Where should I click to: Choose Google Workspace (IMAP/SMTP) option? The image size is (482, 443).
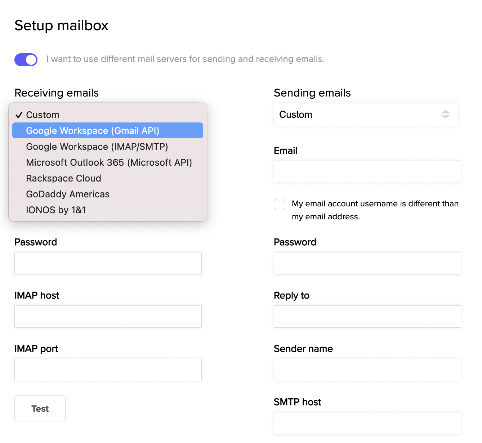[108, 147]
